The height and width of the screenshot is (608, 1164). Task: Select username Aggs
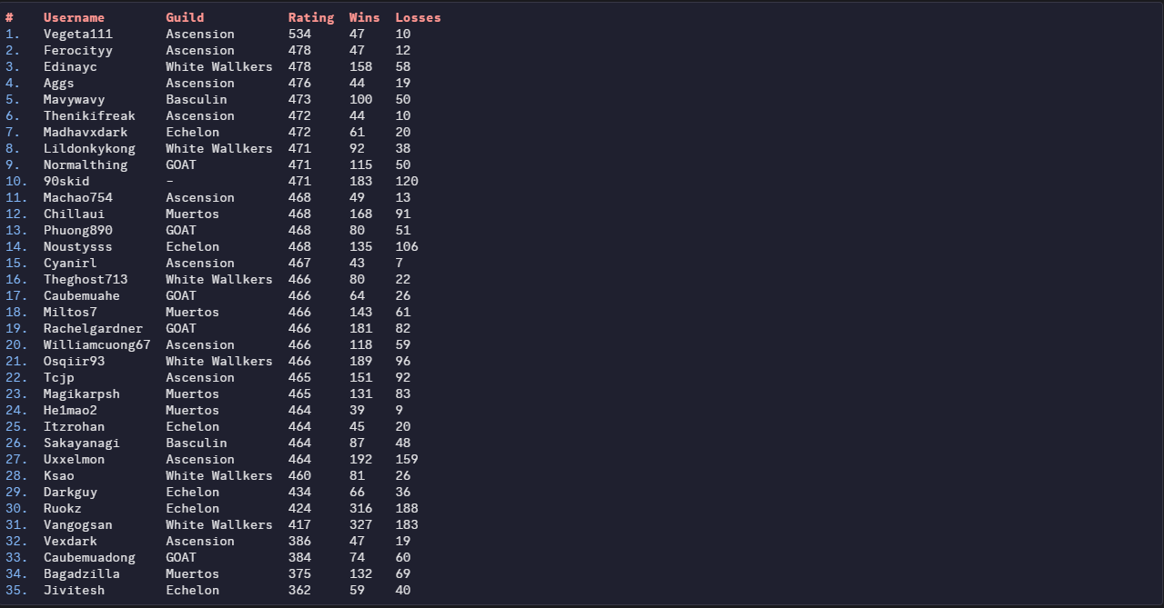[x=59, y=83]
